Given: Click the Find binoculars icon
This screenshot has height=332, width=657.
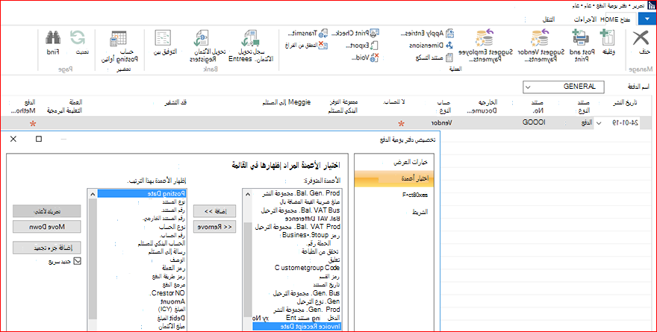Looking at the screenshot, I should click(53, 38).
